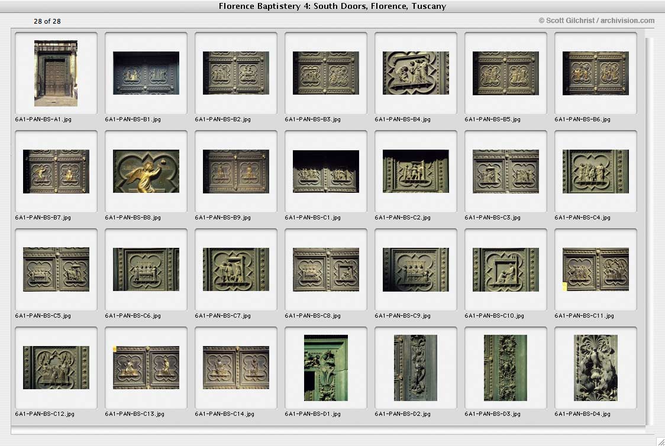Open the 6A1-PAN-BS-C9.jpg thumbnail
665x446 pixels.
point(415,269)
